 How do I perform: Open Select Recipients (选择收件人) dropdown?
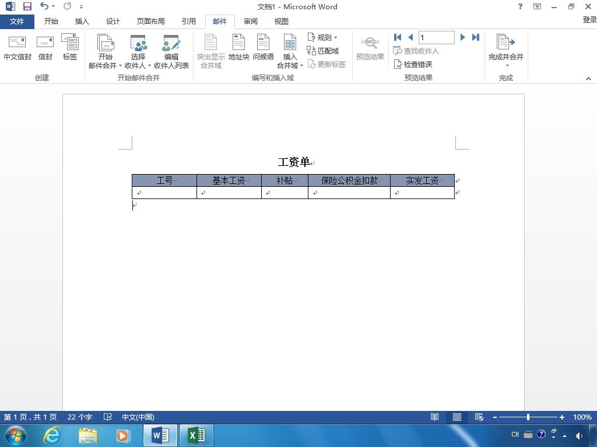138,51
